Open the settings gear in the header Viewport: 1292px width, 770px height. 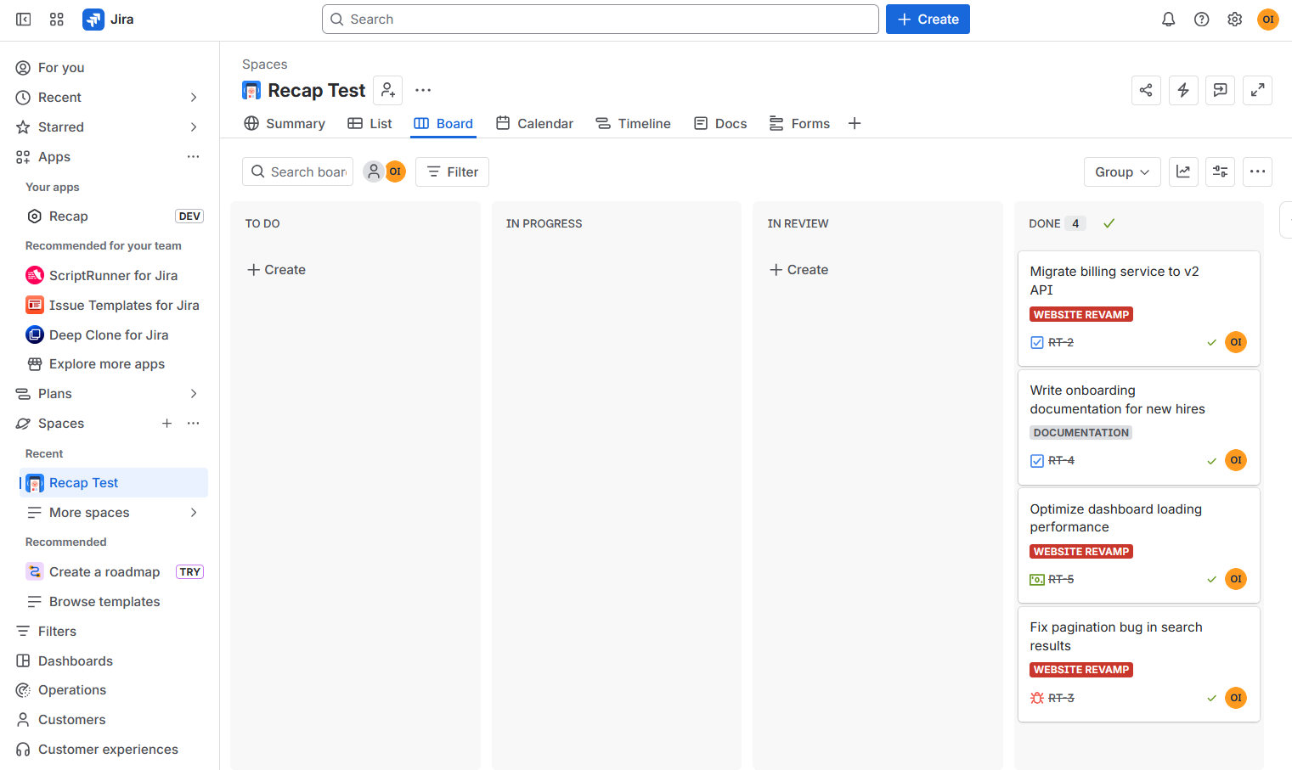click(x=1235, y=20)
